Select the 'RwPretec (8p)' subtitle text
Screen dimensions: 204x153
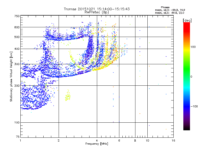pos(97,12)
